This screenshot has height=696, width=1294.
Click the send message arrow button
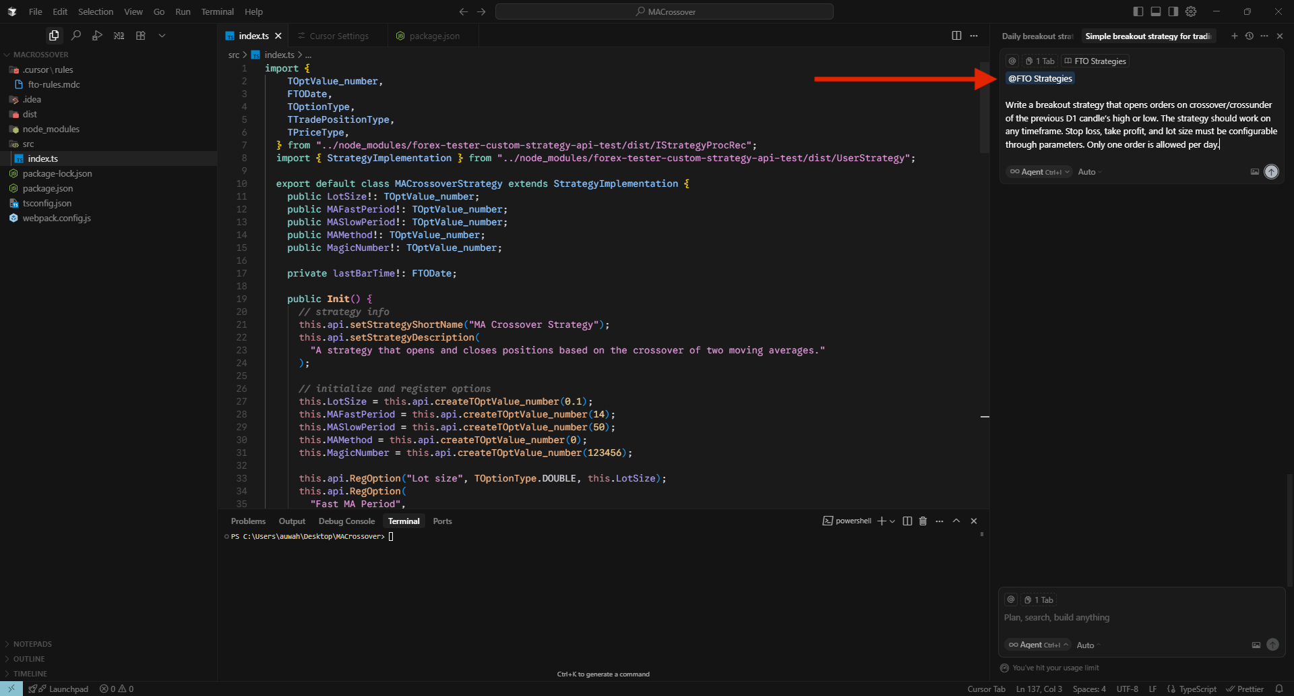click(x=1271, y=172)
